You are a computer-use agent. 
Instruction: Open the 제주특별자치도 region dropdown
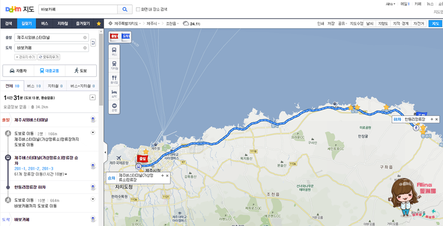127,24
